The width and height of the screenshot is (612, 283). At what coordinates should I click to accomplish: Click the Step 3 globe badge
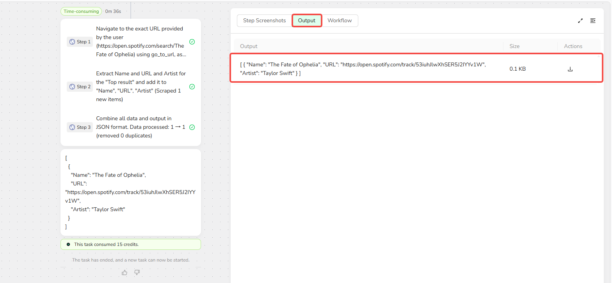pos(80,127)
